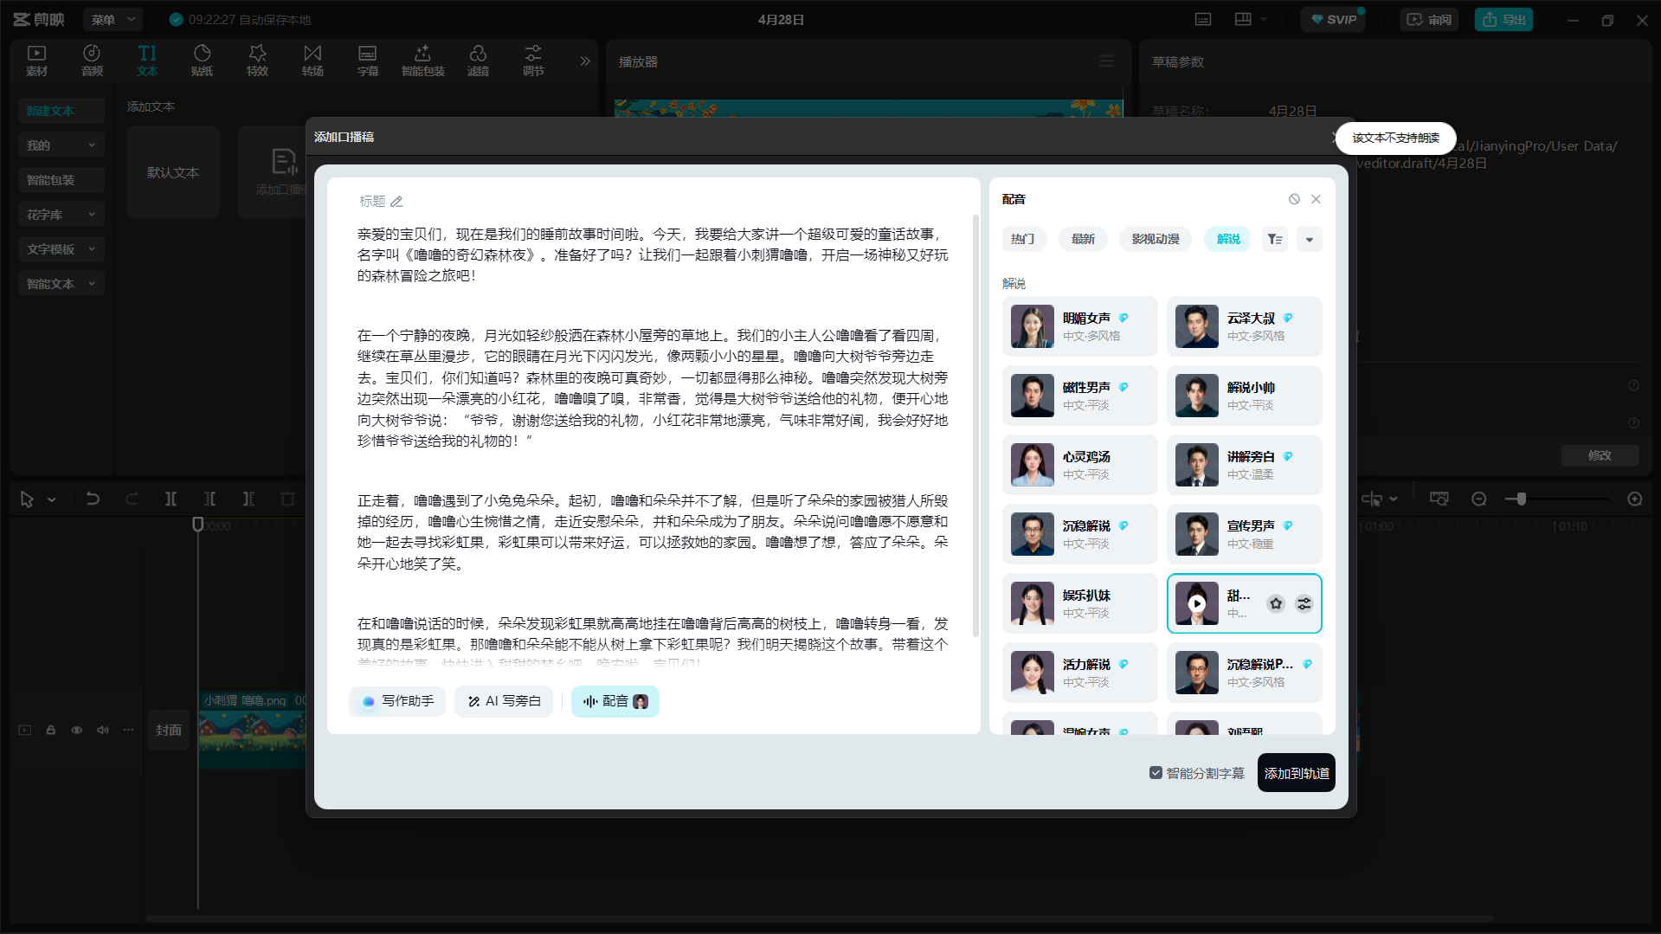1661x934 pixels.
Task: Open the 贴纸 stickers panel icon
Action: [x=202, y=61]
